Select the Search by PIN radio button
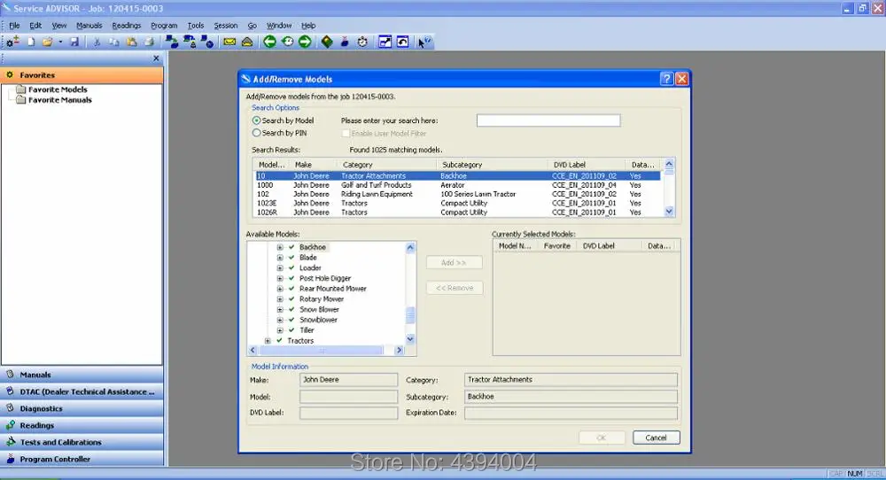 257,133
